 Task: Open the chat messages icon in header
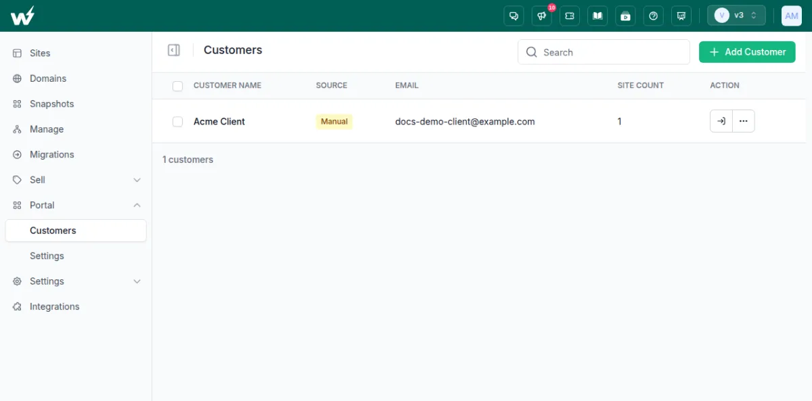tap(514, 16)
